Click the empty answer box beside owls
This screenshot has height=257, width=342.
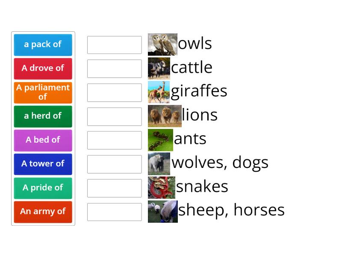tap(114, 45)
